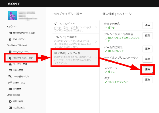Click the コード番号の入力 key icon
The width and height of the screenshot is (159, 113).
tap(10, 76)
